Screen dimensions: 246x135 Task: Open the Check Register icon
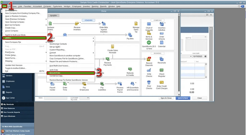click(162, 70)
